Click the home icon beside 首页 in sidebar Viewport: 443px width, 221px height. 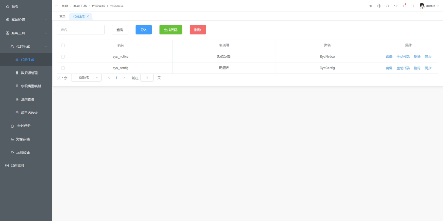(x=8, y=7)
